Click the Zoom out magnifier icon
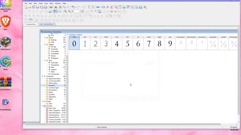Viewport: 241px width, 135px height. tap(69, 12)
